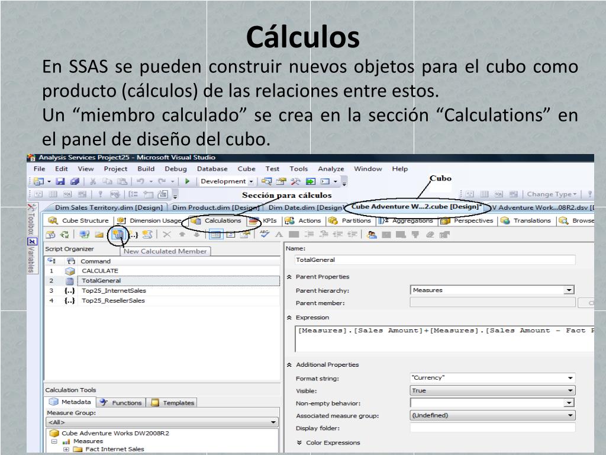This screenshot has width=606, height=455.
Task: Click the Expression MDX text box
Action: [444, 338]
